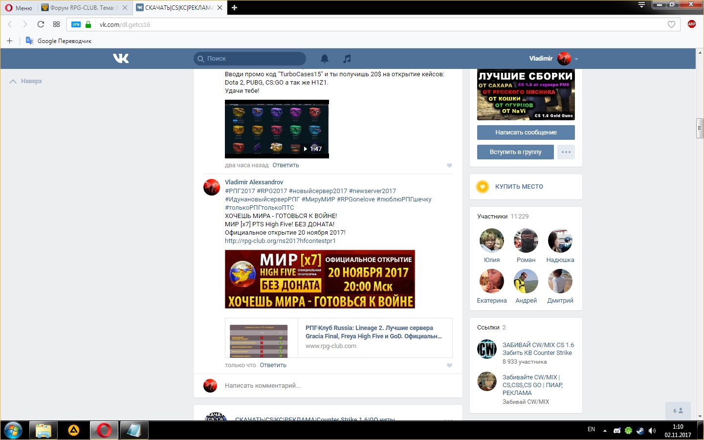Reply to the comment from два часа назад
Image resolution: width=704 pixels, height=440 pixels.
286,165
